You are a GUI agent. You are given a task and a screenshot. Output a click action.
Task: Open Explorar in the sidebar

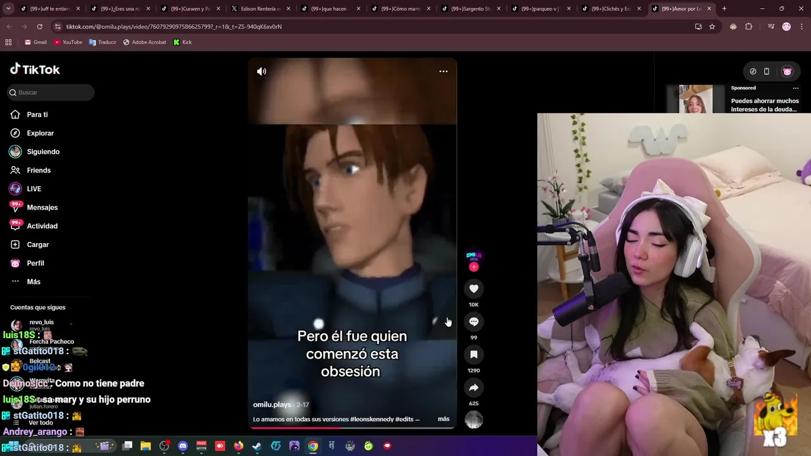[x=40, y=133]
